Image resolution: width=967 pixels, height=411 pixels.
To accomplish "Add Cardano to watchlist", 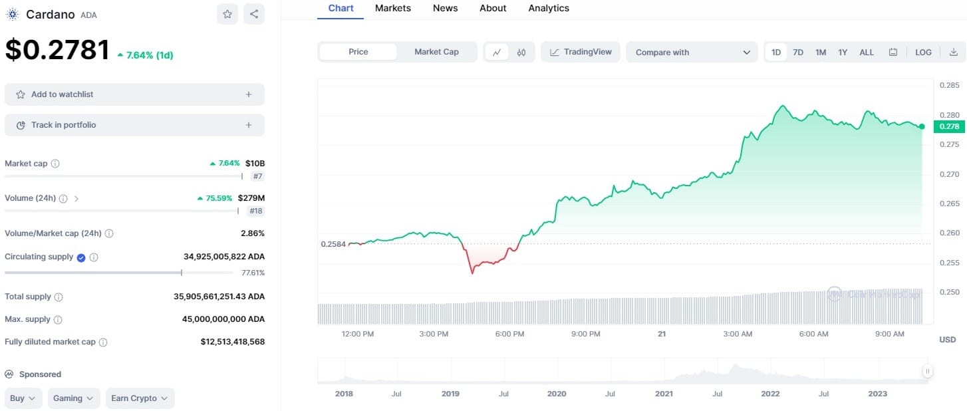I will click(134, 94).
